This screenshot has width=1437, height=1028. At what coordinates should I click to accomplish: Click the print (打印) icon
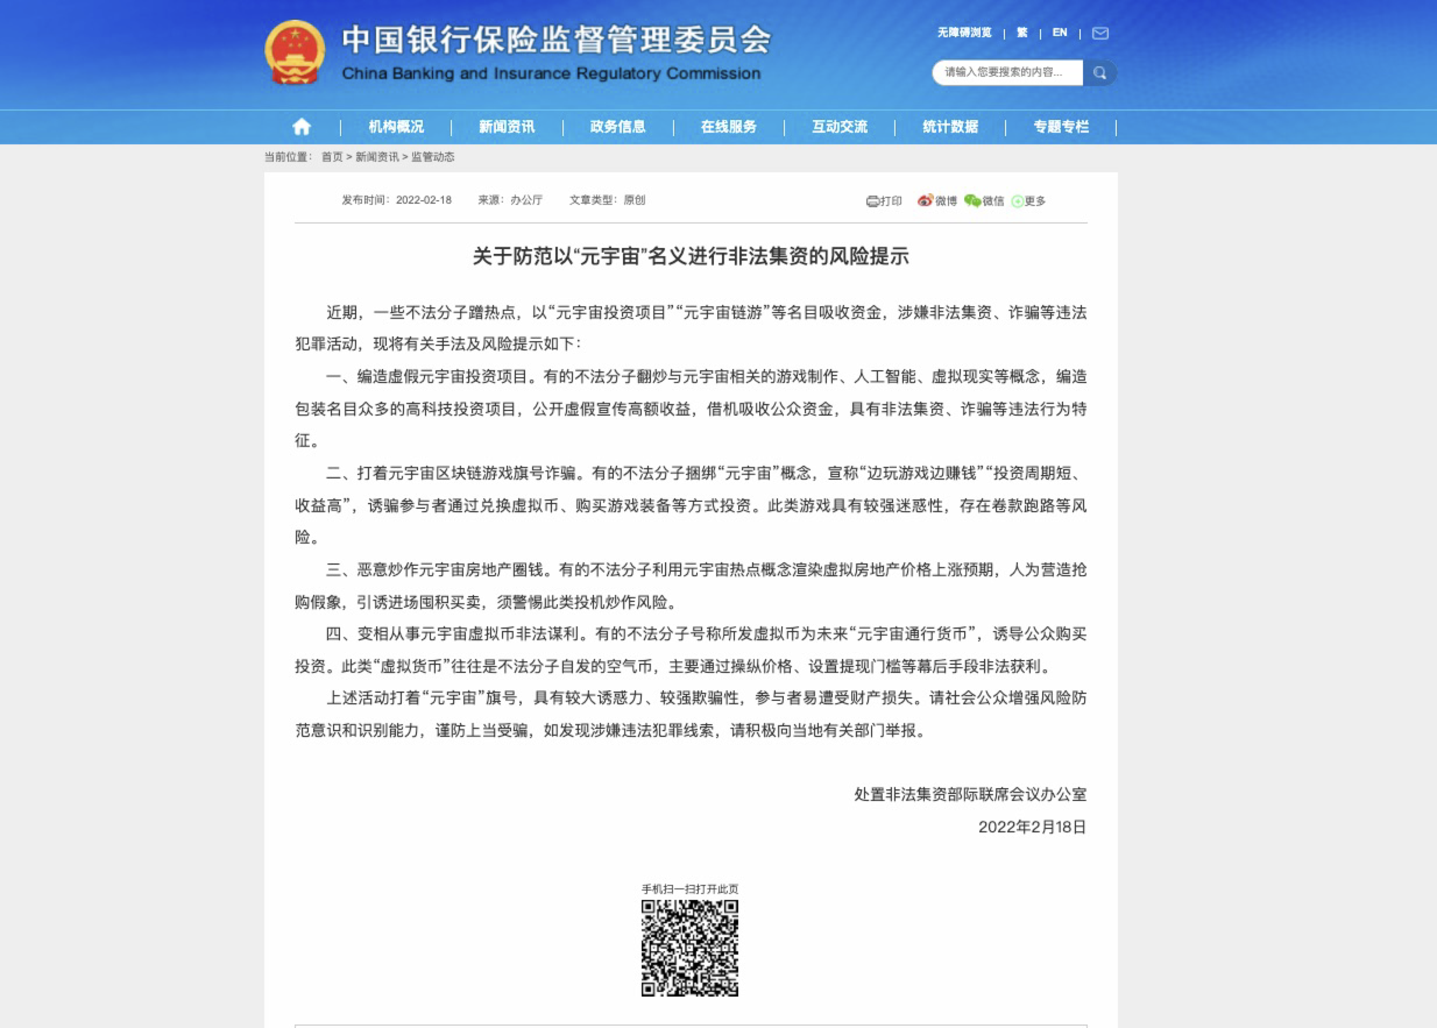[872, 201]
